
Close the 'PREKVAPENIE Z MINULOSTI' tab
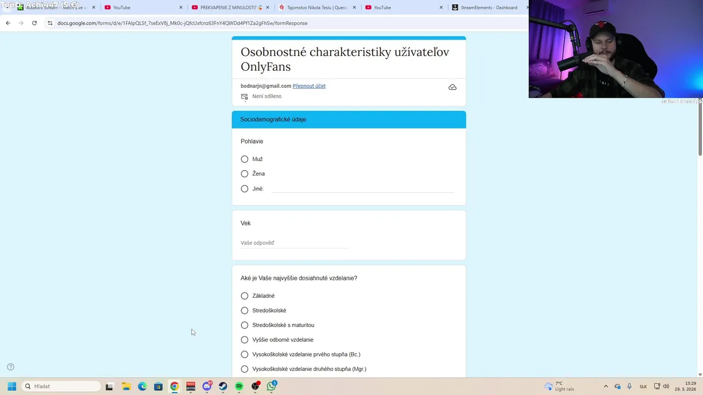[267, 8]
